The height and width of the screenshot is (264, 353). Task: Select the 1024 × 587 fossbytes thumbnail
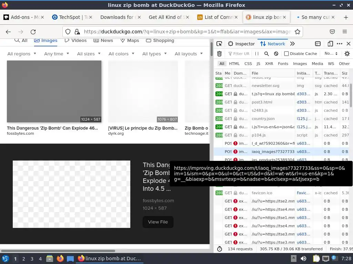54,91
